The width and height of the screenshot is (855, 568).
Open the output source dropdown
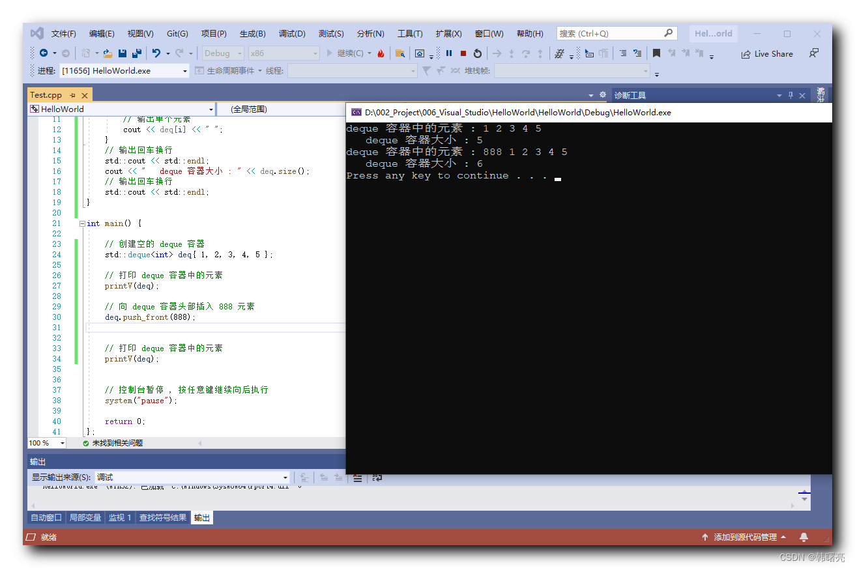pyautogui.click(x=285, y=477)
